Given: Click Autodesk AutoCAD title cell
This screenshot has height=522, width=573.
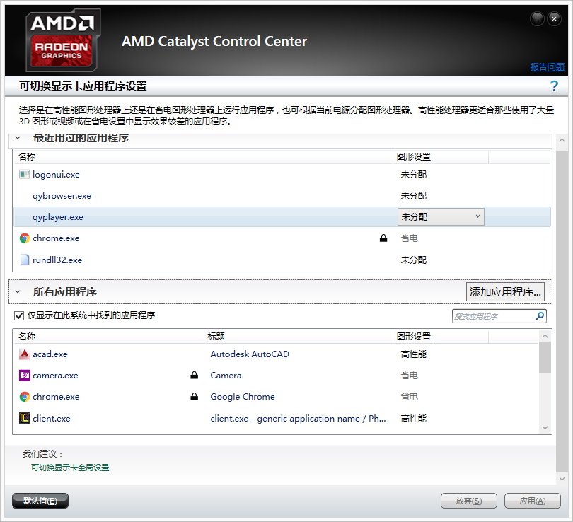Looking at the screenshot, I should coord(250,354).
